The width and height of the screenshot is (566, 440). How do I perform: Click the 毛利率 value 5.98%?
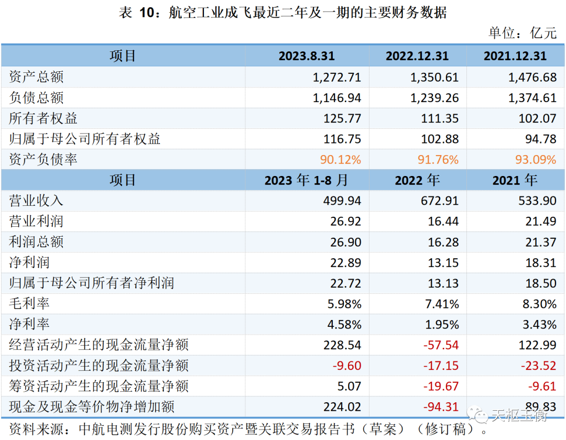click(x=344, y=304)
